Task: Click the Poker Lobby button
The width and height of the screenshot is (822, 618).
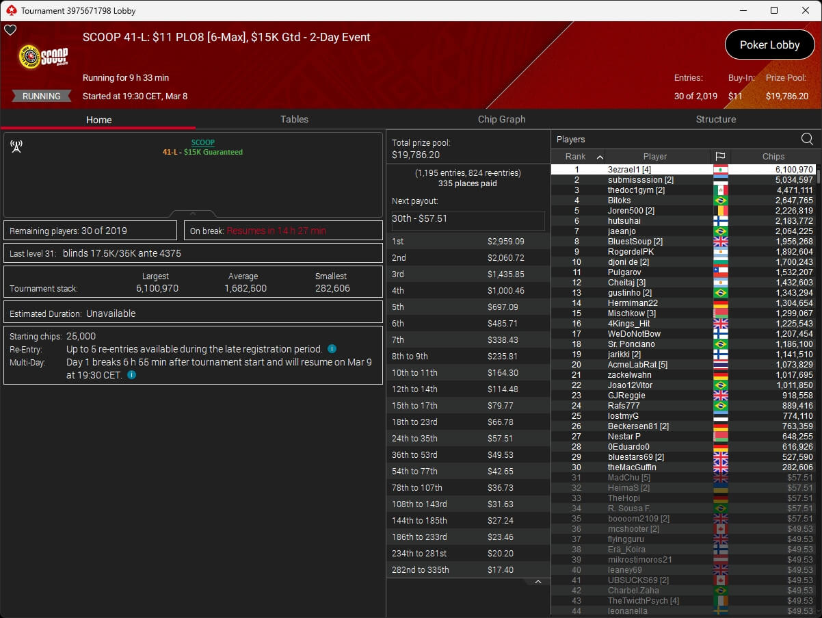Action: point(769,45)
